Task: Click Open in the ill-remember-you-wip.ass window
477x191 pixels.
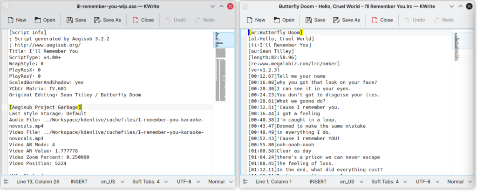Action: pyautogui.click(x=45, y=20)
